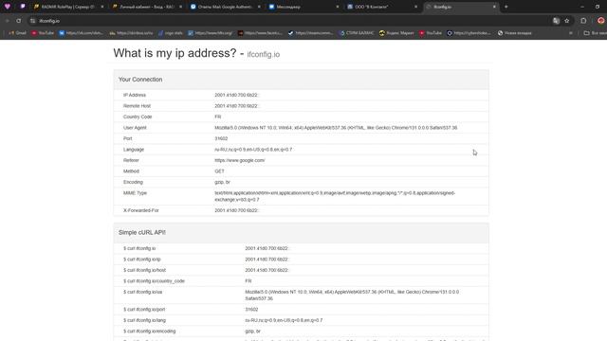Open the YouTube bookmark after Яндекс Маркет

tap(431, 33)
